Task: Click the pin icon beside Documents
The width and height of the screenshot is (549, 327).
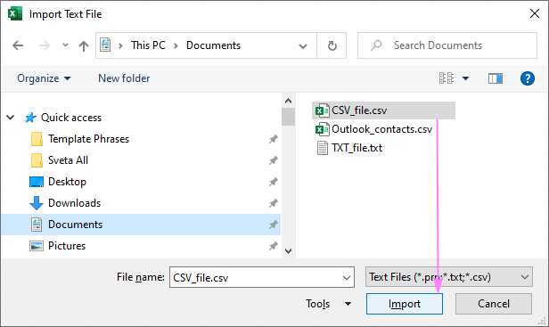Action: coord(273,225)
